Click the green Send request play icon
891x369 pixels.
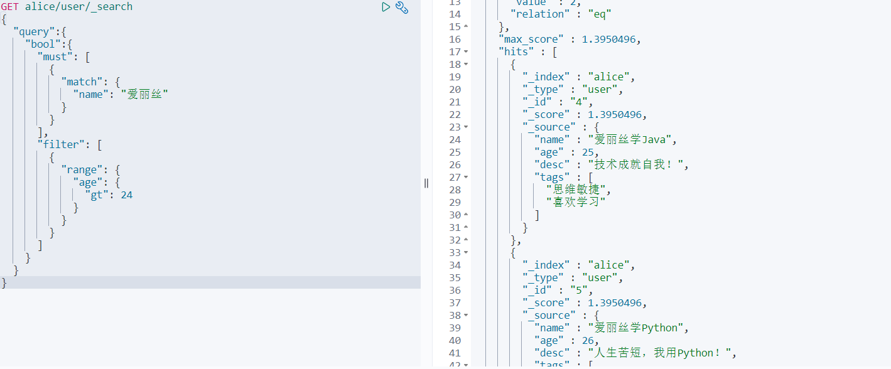pyautogui.click(x=386, y=7)
